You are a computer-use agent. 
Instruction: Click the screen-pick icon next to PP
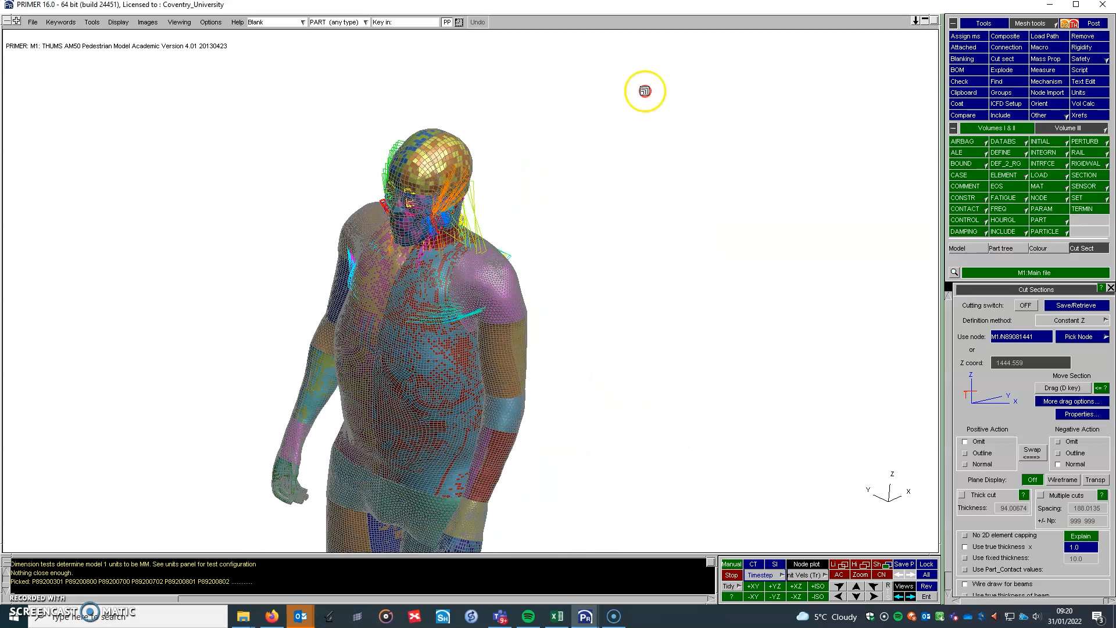(x=459, y=22)
